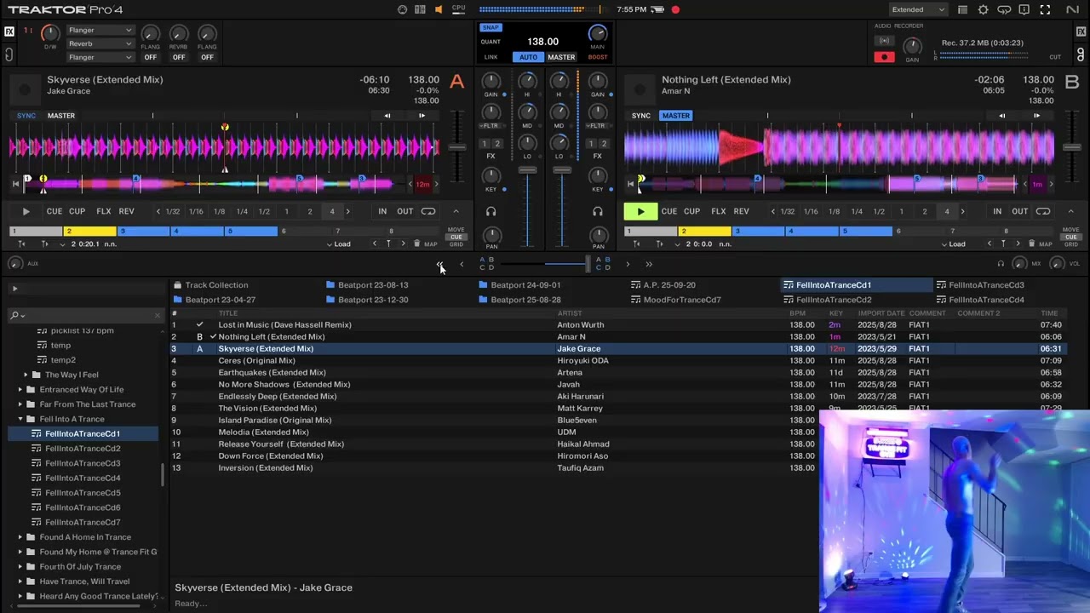Viewport: 1090px width, 613px height.
Task: Open the first Flanger effect dropdown
Action: 100,30
